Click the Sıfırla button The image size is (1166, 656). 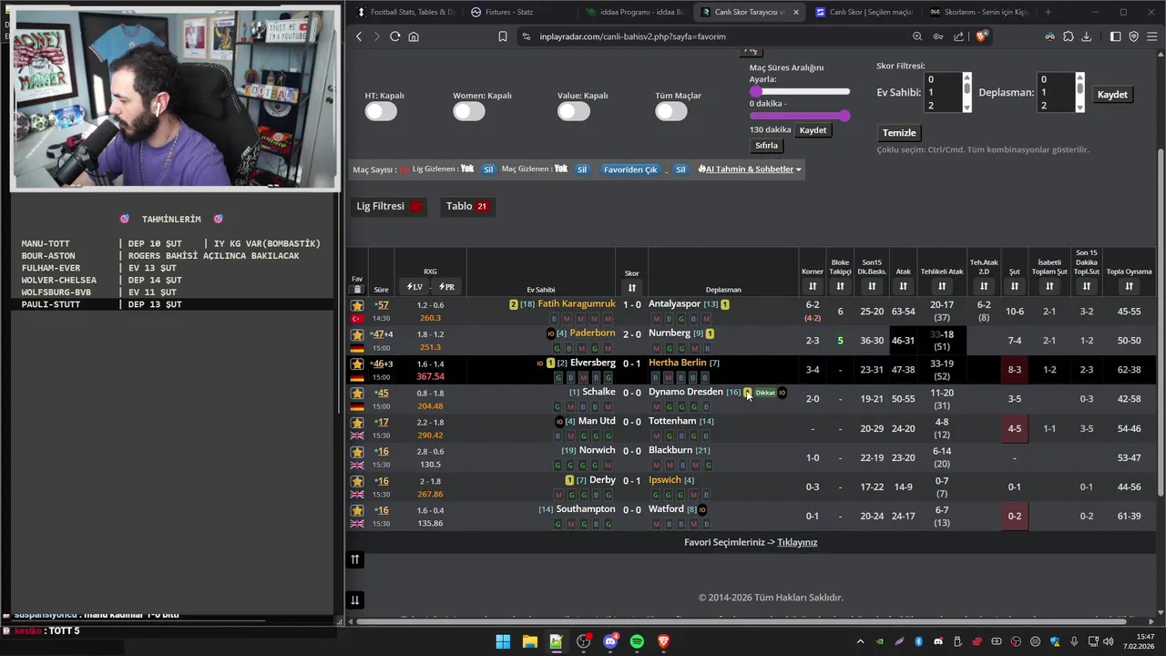(767, 146)
